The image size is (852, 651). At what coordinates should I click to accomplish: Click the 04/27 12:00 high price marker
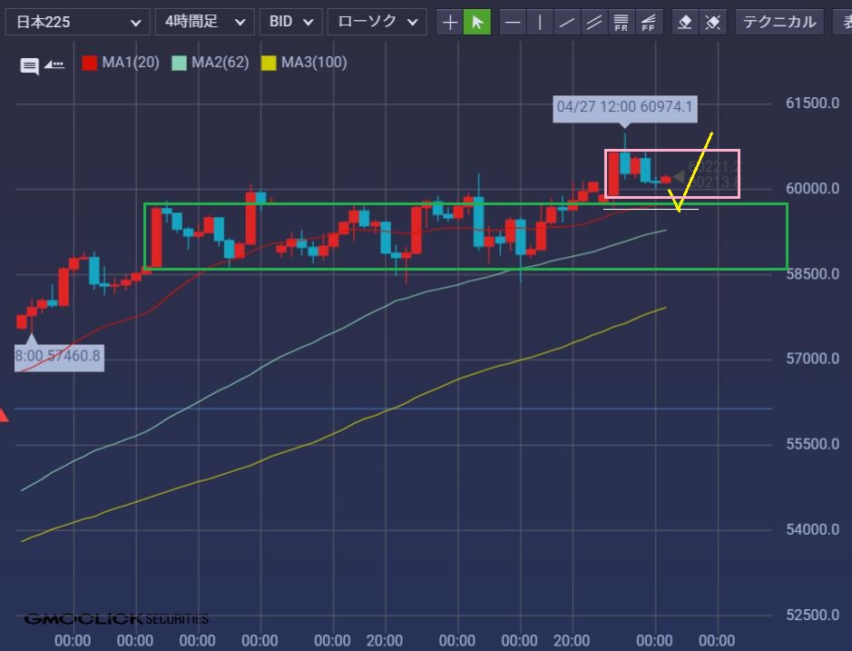click(x=624, y=107)
